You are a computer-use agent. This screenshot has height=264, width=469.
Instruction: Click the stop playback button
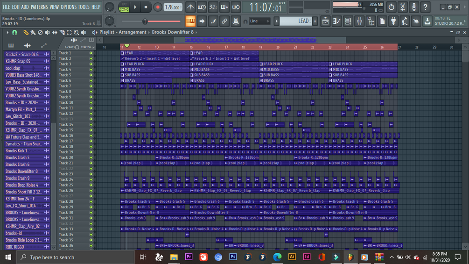click(146, 7)
